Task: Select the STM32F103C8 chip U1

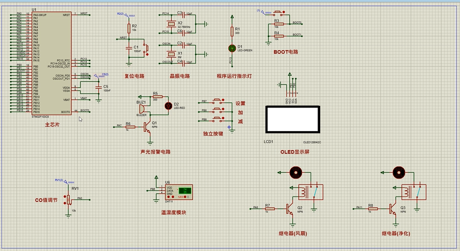Action: pyautogui.click(x=51, y=63)
